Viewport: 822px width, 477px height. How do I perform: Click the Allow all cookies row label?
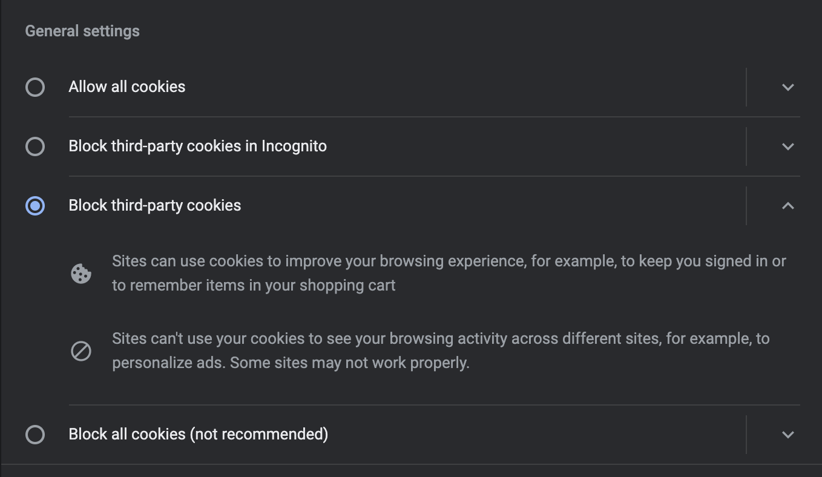(x=127, y=87)
